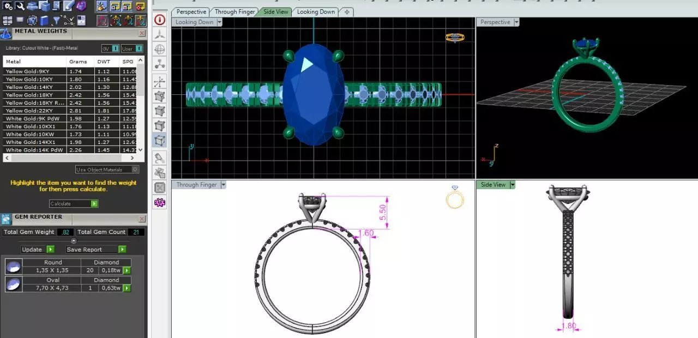Open the Looking Down viewport dropdown arrow
The height and width of the screenshot is (338, 698).
click(x=219, y=22)
